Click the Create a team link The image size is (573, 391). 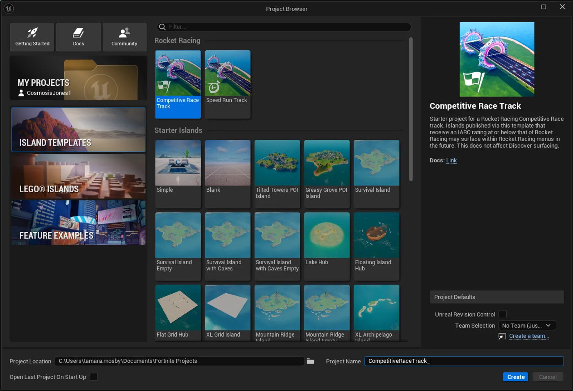(529, 336)
